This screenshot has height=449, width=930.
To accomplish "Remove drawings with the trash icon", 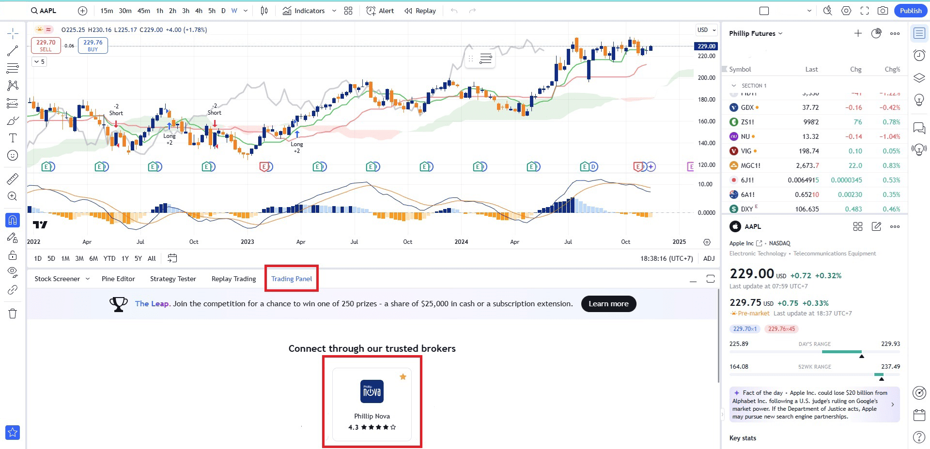I will point(13,314).
